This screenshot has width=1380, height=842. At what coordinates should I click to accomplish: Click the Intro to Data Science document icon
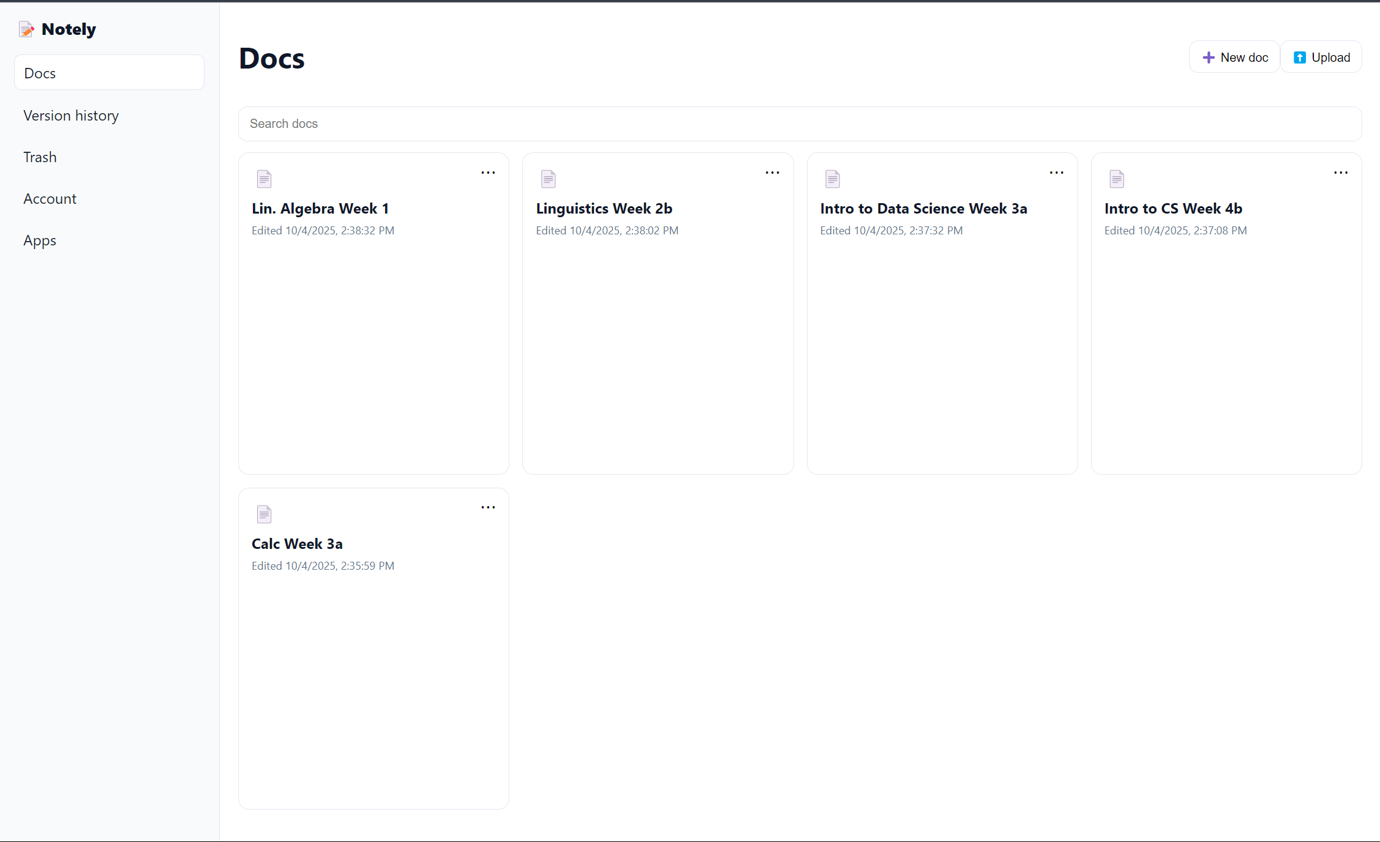(832, 179)
